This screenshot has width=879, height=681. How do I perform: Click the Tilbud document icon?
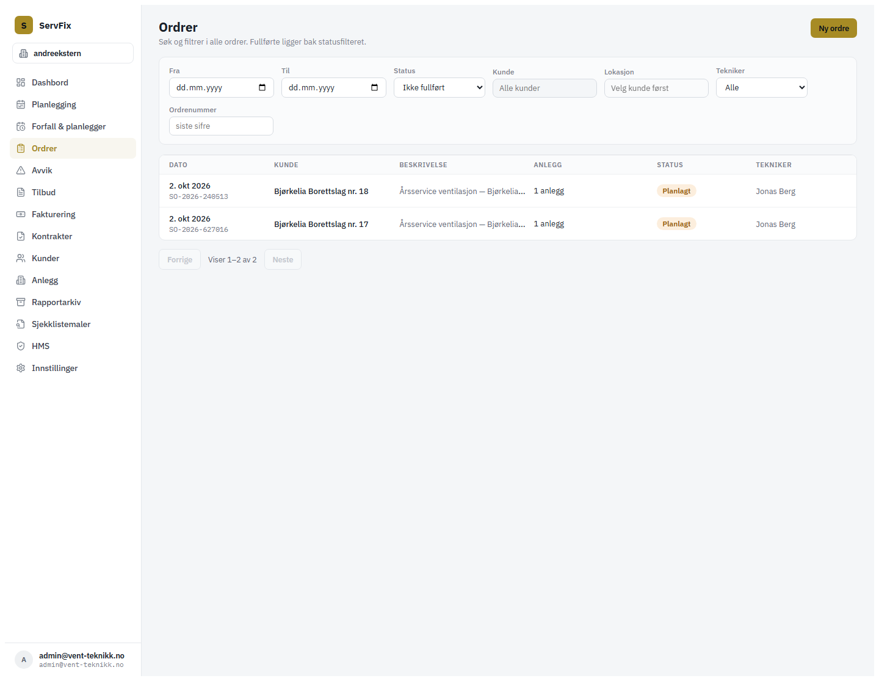coord(21,192)
